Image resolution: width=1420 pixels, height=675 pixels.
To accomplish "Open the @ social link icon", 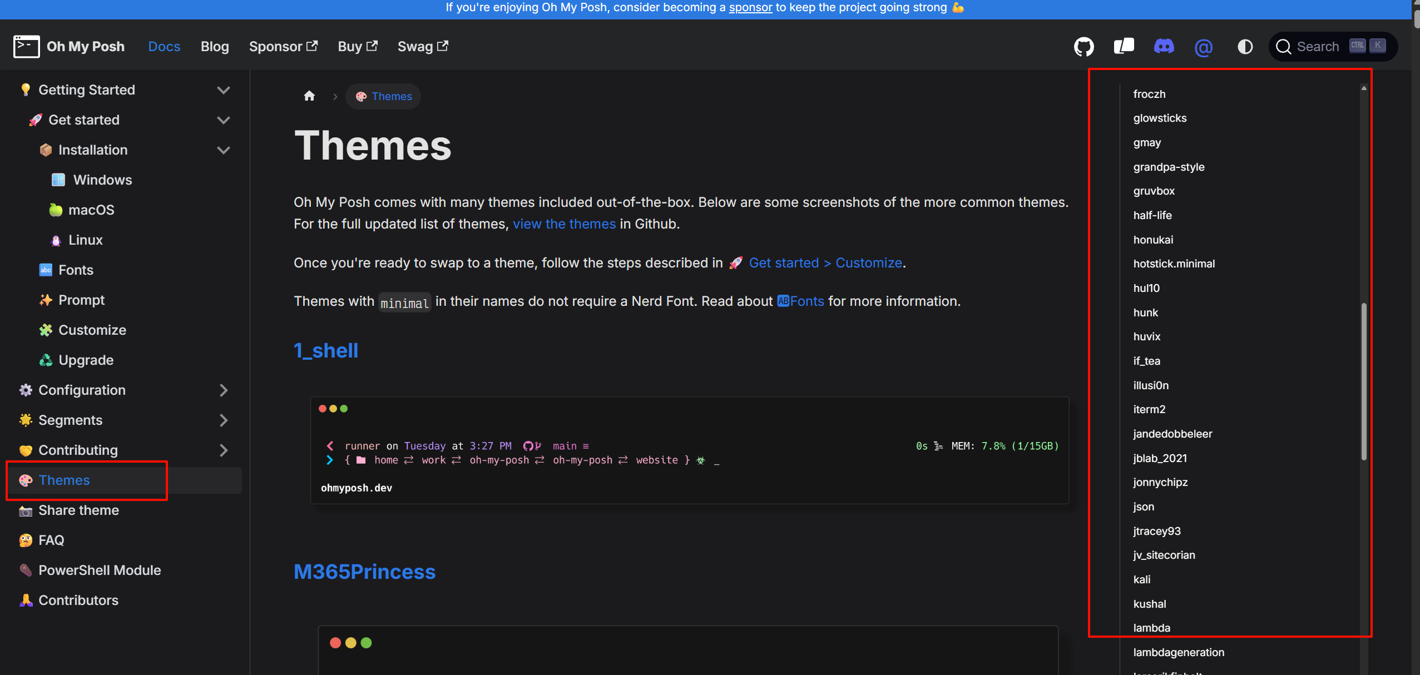I will (x=1204, y=47).
